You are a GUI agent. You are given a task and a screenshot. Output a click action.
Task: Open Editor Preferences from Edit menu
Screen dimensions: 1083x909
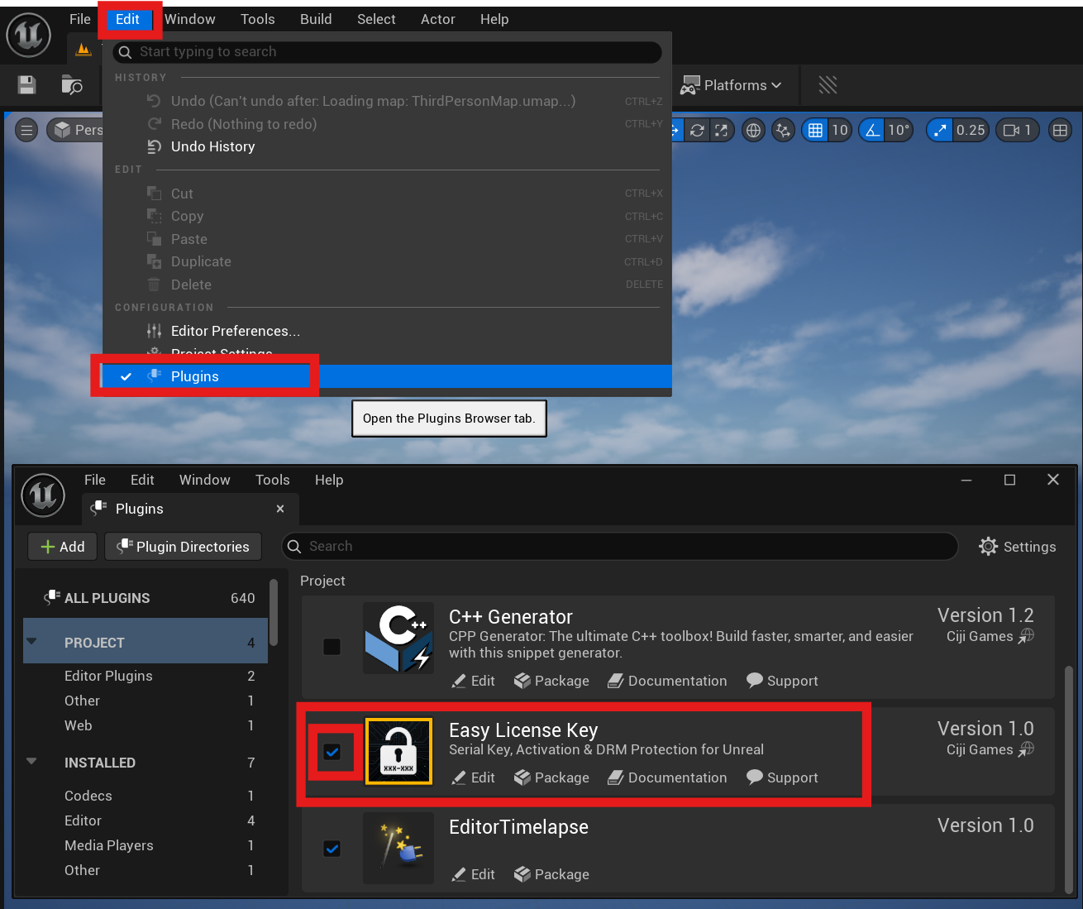tap(387, 331)
